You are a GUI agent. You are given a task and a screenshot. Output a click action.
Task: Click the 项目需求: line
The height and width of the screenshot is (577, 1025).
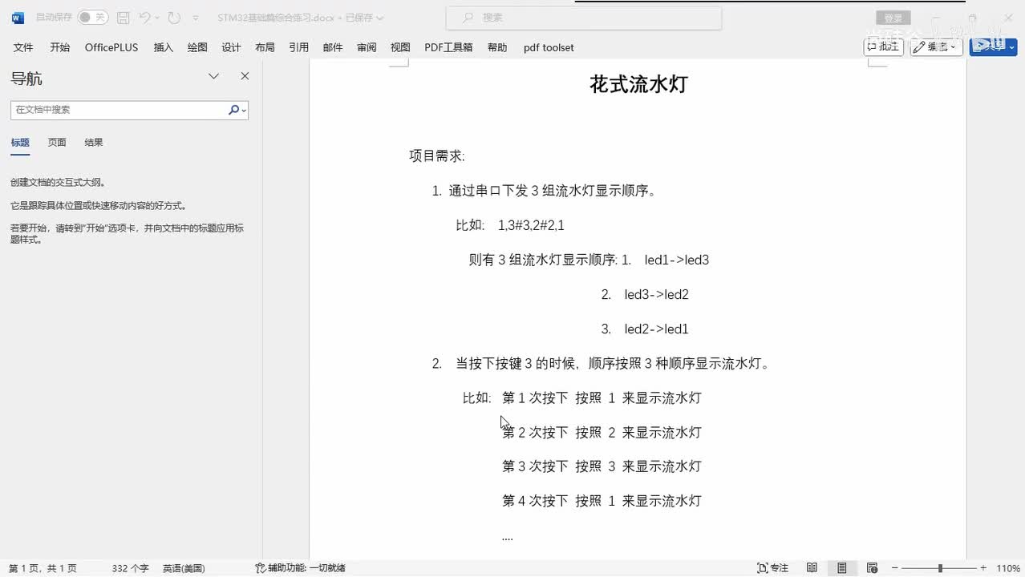pos(437,156)
